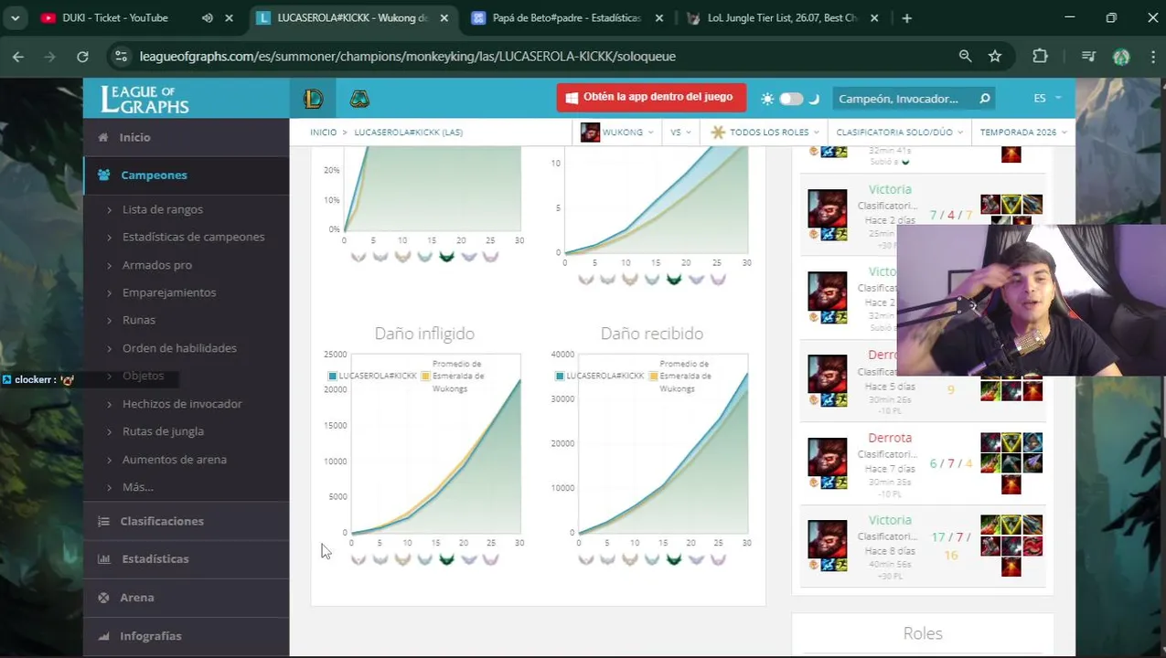Select Diamond rank under Daño infligido chart
Viewport: 1166px width, 658px height.
click(468, 558)
